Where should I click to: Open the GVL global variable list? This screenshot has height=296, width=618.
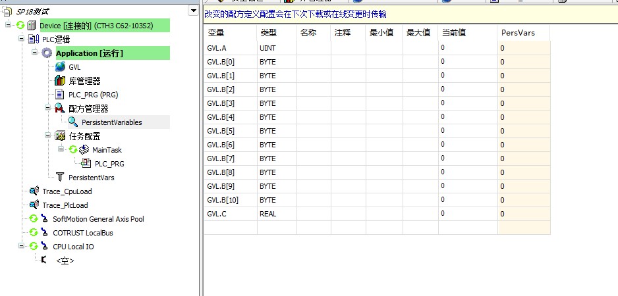click(x=74, y=67)
